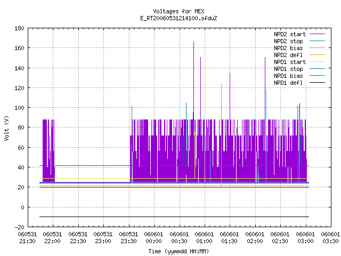This screenshot has width=341, height=256.
Task: Click the filename 'E_RT20060531214100.sfduZ' subtitle
Action: click(178, 18)
